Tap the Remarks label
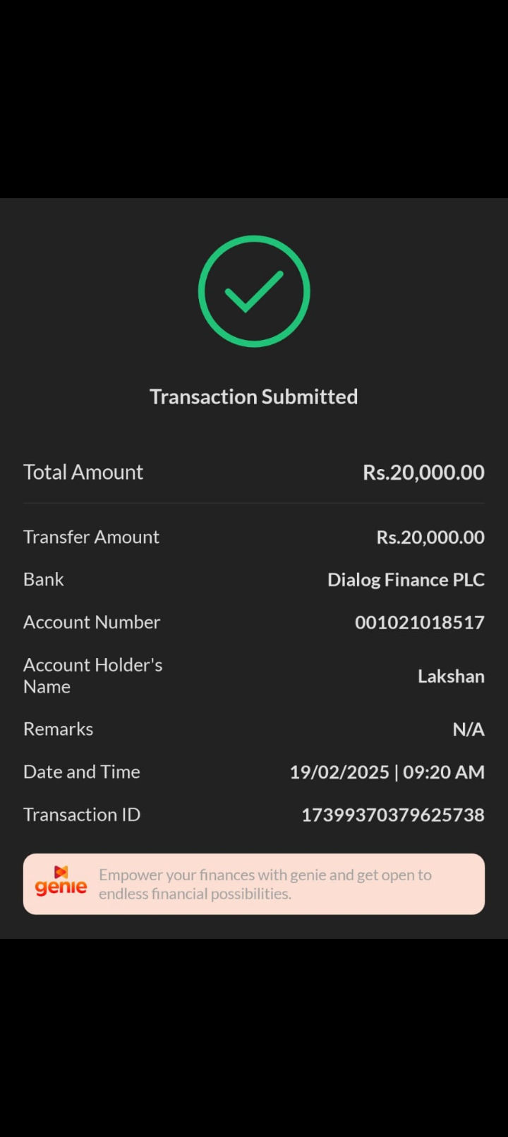Screen dimensions: 508x1137 point(58,729)
